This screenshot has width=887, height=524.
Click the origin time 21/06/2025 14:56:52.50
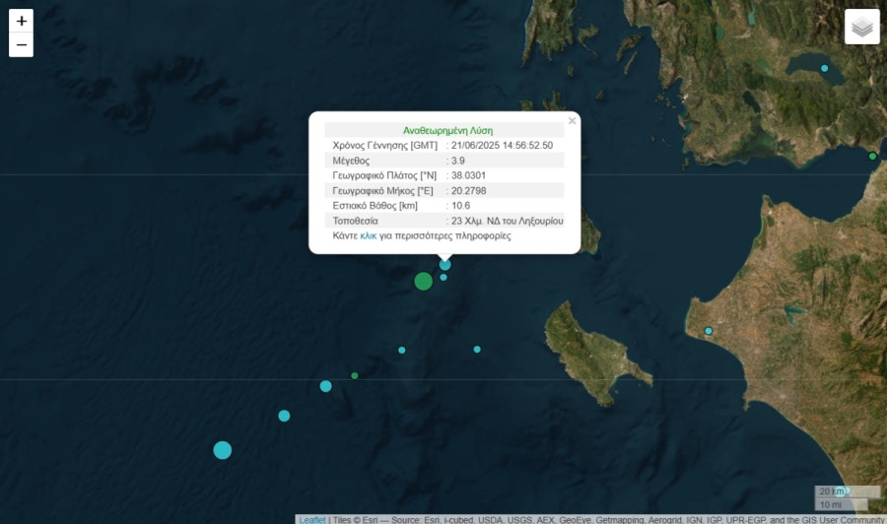pos(502,145)
